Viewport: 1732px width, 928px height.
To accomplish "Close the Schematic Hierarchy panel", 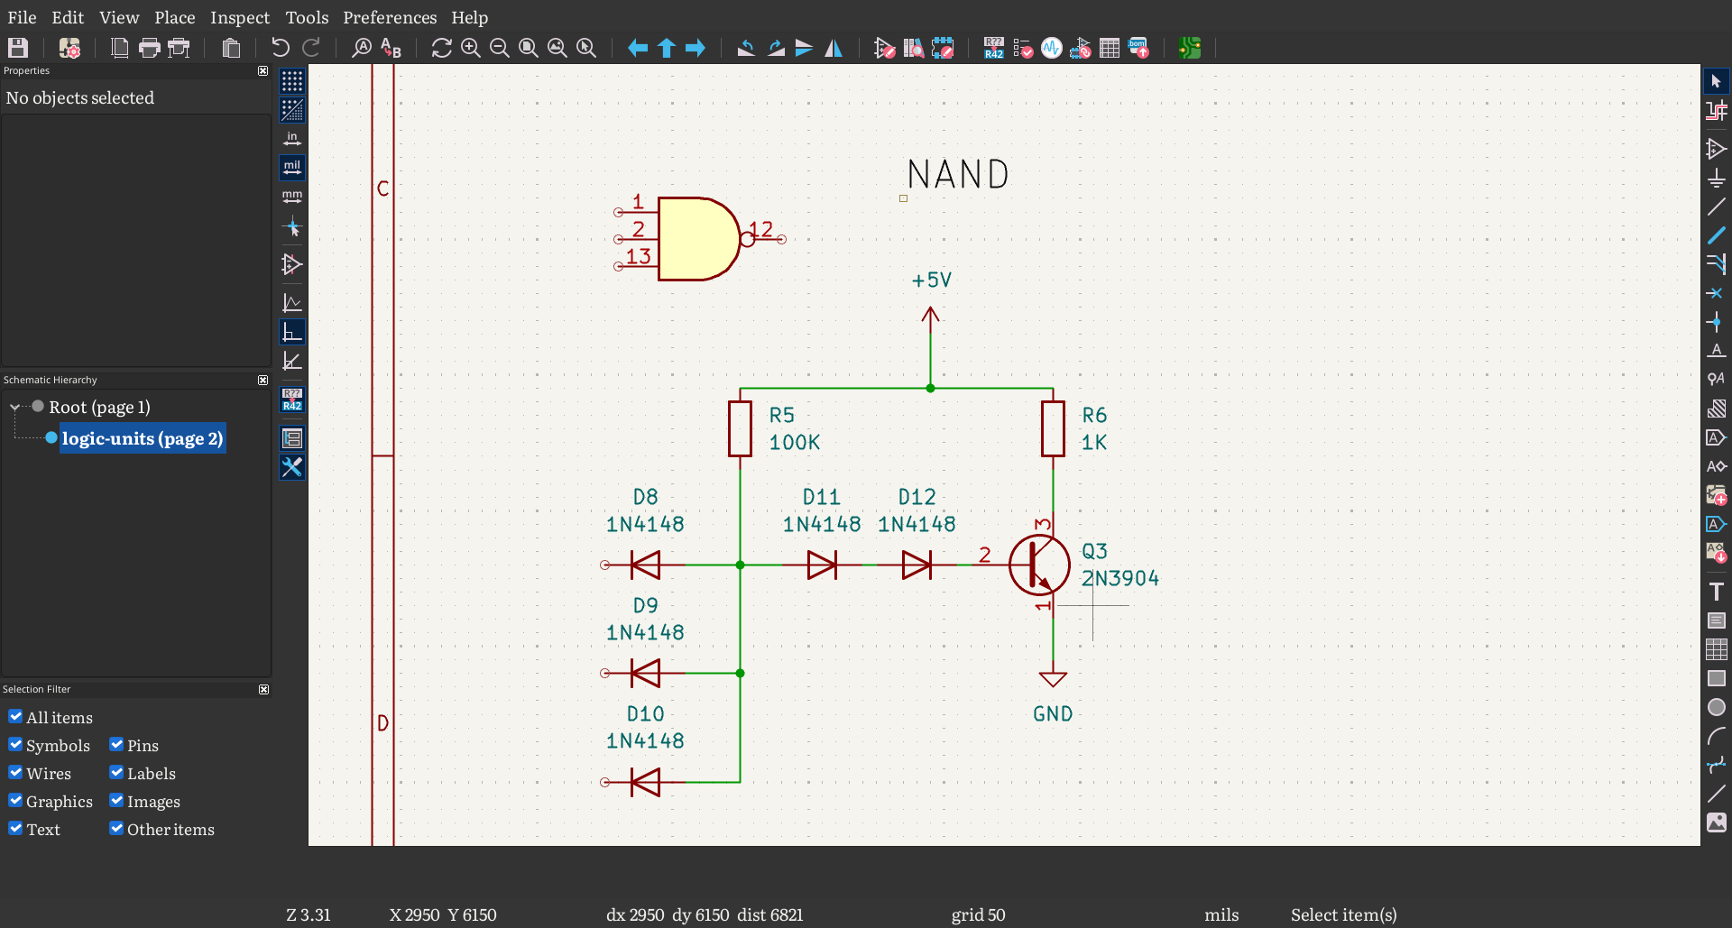I will [263, 380].
